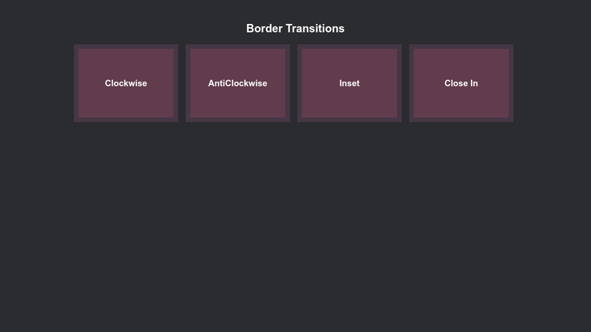The image size is (591, 332).
Task: Select the Inset button
Action: tap(349, 83)
